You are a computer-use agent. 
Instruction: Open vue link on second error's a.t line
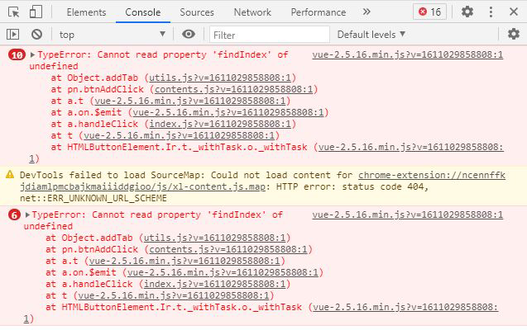pyautogui.click(x=184, y=261)
